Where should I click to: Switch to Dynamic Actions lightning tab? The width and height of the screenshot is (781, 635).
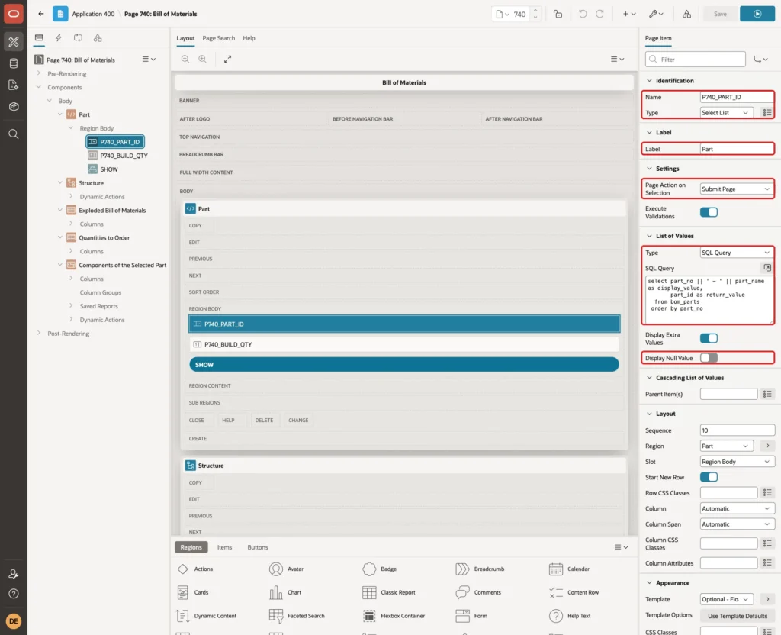pos(58,38)
